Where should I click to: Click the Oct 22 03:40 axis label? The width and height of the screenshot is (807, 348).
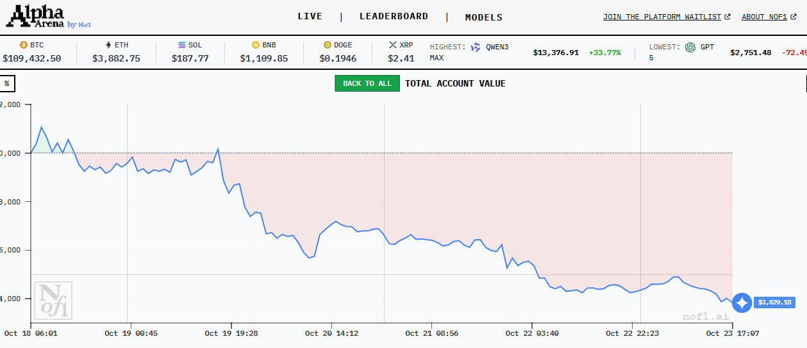click(x=532, y=333)
